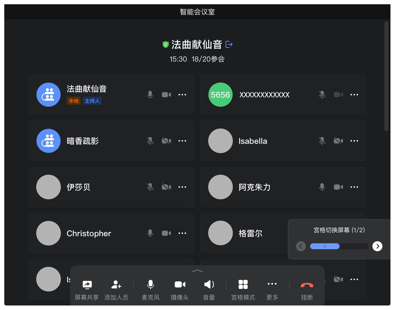Open more options in bottom right row

354,279
